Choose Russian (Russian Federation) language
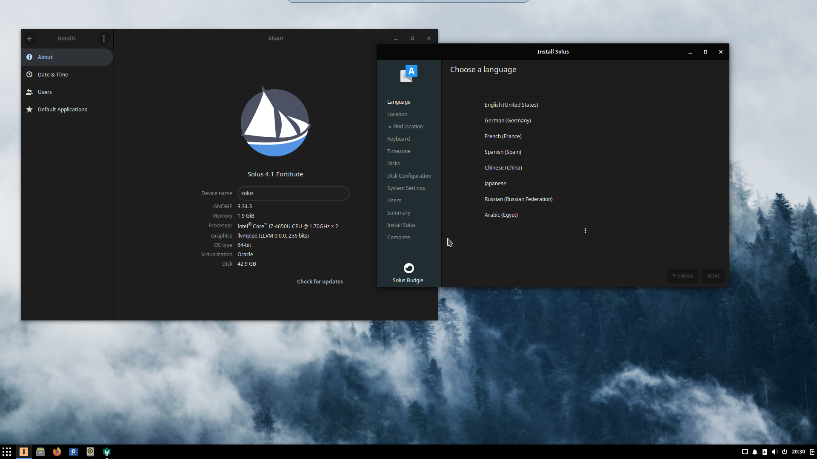This screenshot has height=459, width=817. [585, 199]
